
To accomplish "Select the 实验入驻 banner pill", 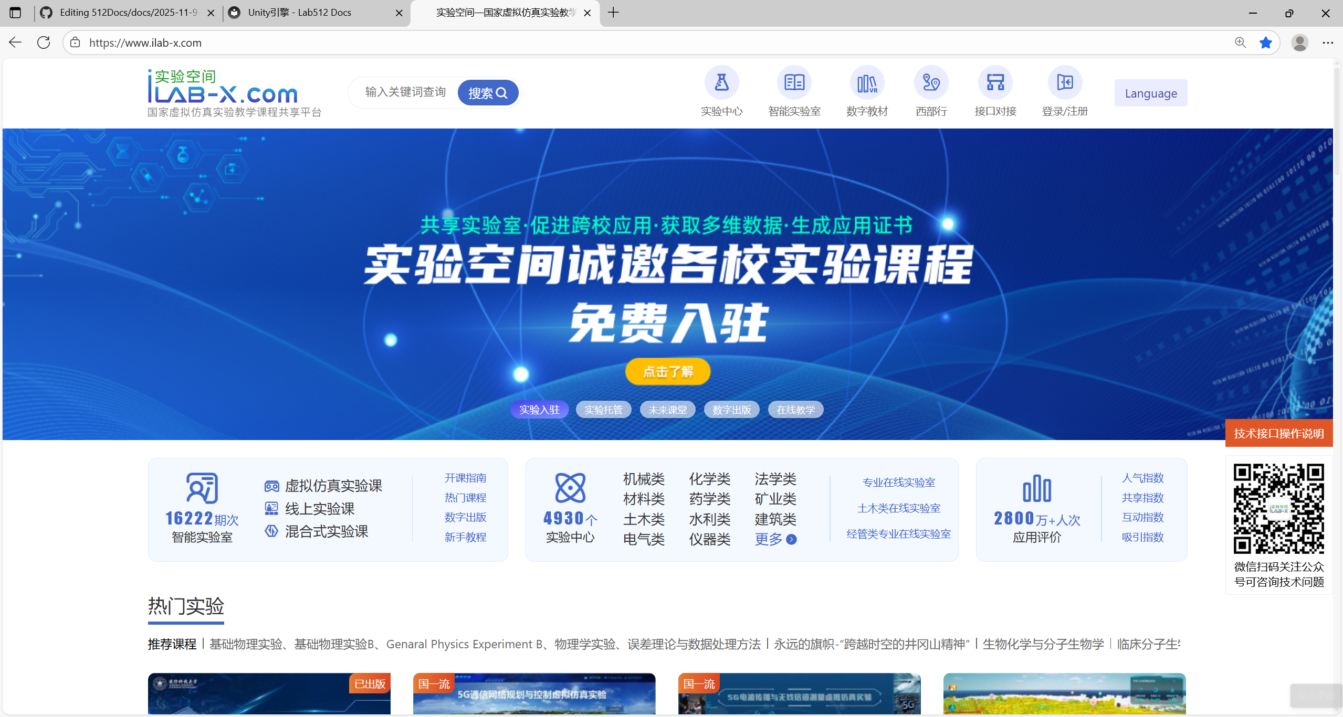I will [539, 410].
